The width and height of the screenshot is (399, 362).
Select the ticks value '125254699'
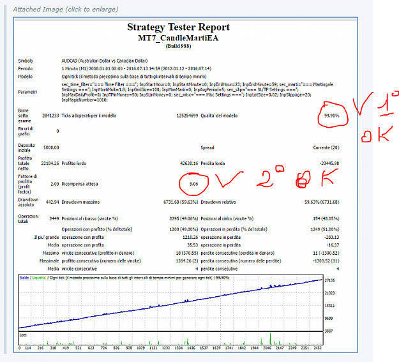[x=187, y=116]
